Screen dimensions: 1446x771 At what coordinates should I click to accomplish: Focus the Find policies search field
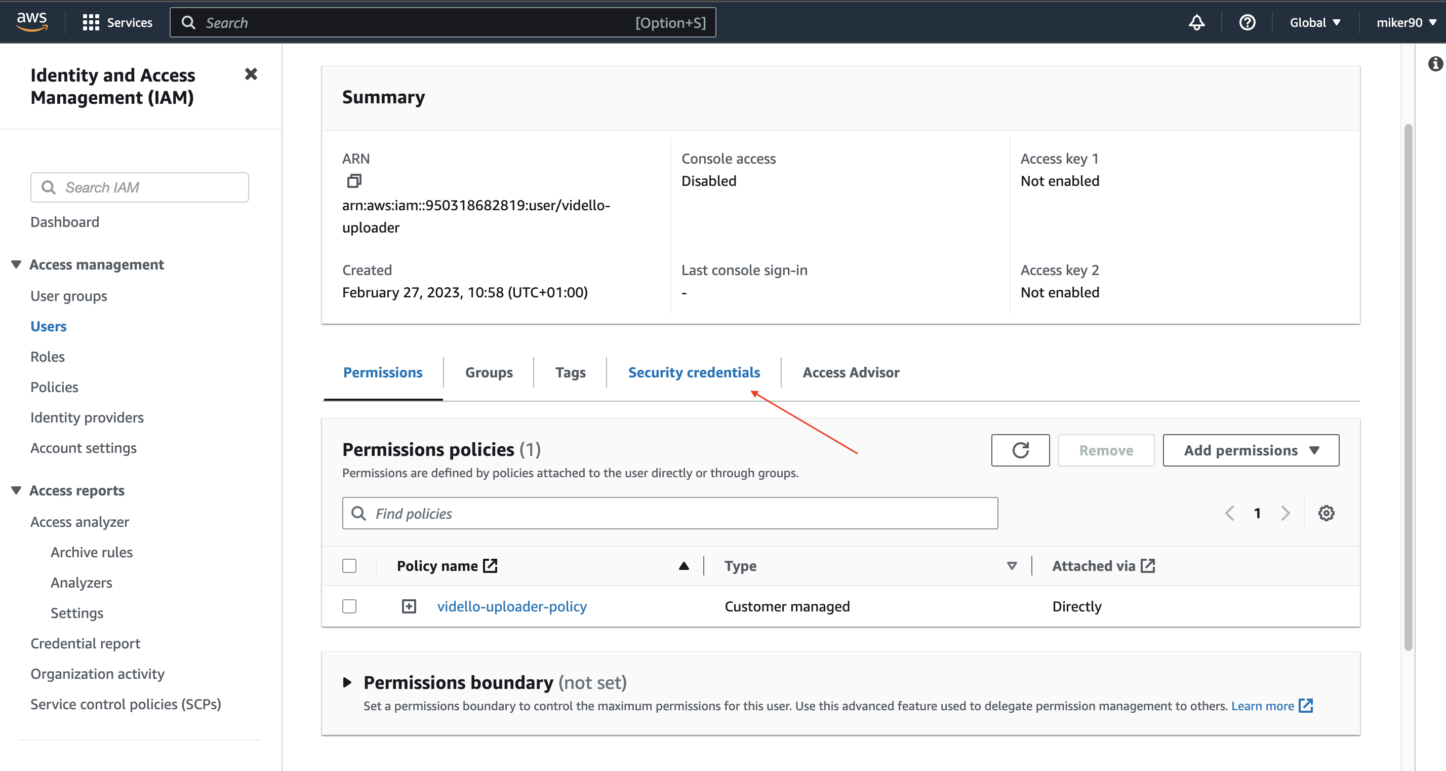click(670, 513)
